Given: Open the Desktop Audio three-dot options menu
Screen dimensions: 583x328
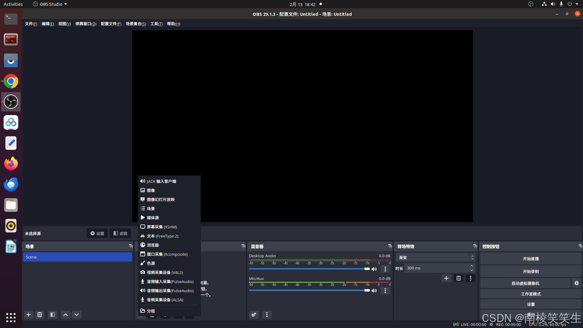Looking at the screenshot, I should [x=385, y=269].
